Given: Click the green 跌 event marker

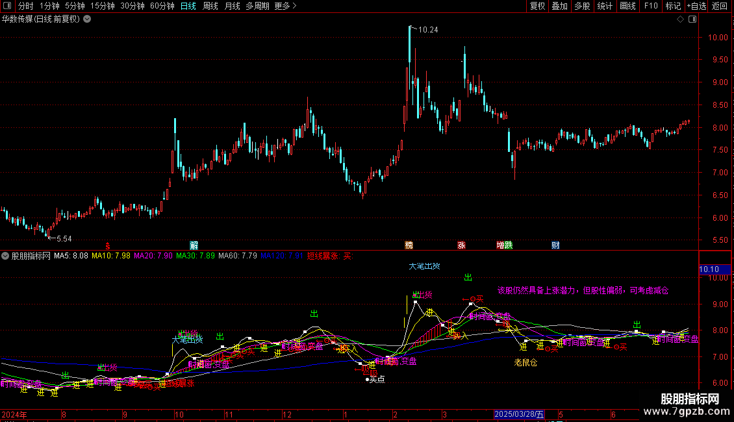Looking at the screenshot, I should (x=509, y=245).
